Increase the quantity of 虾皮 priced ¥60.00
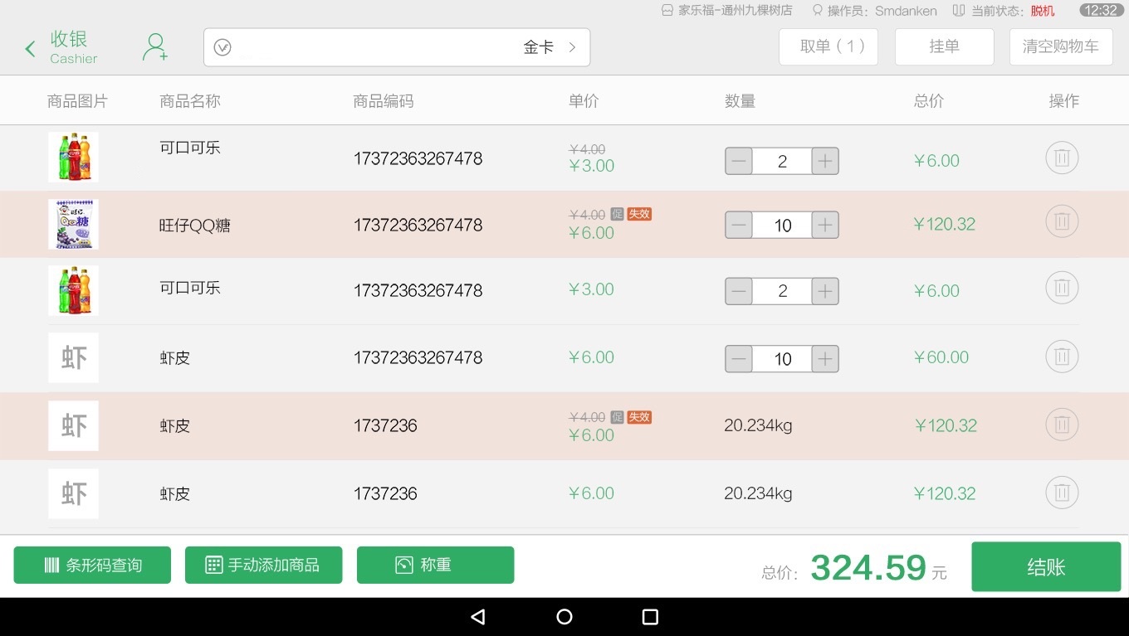The height and width of the screenshot is (636, 1129). tap(824, 359)
